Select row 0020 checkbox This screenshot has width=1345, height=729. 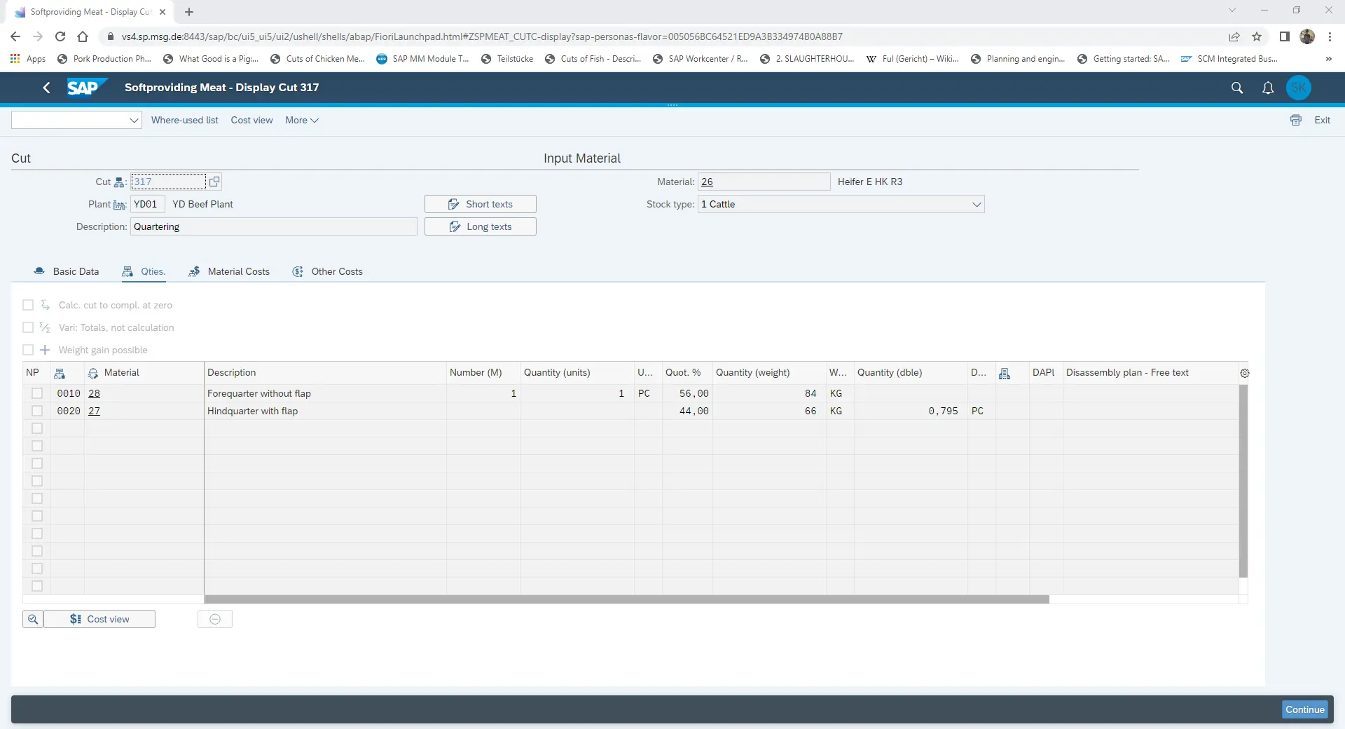pyautogui.click(x=37, y=411)
